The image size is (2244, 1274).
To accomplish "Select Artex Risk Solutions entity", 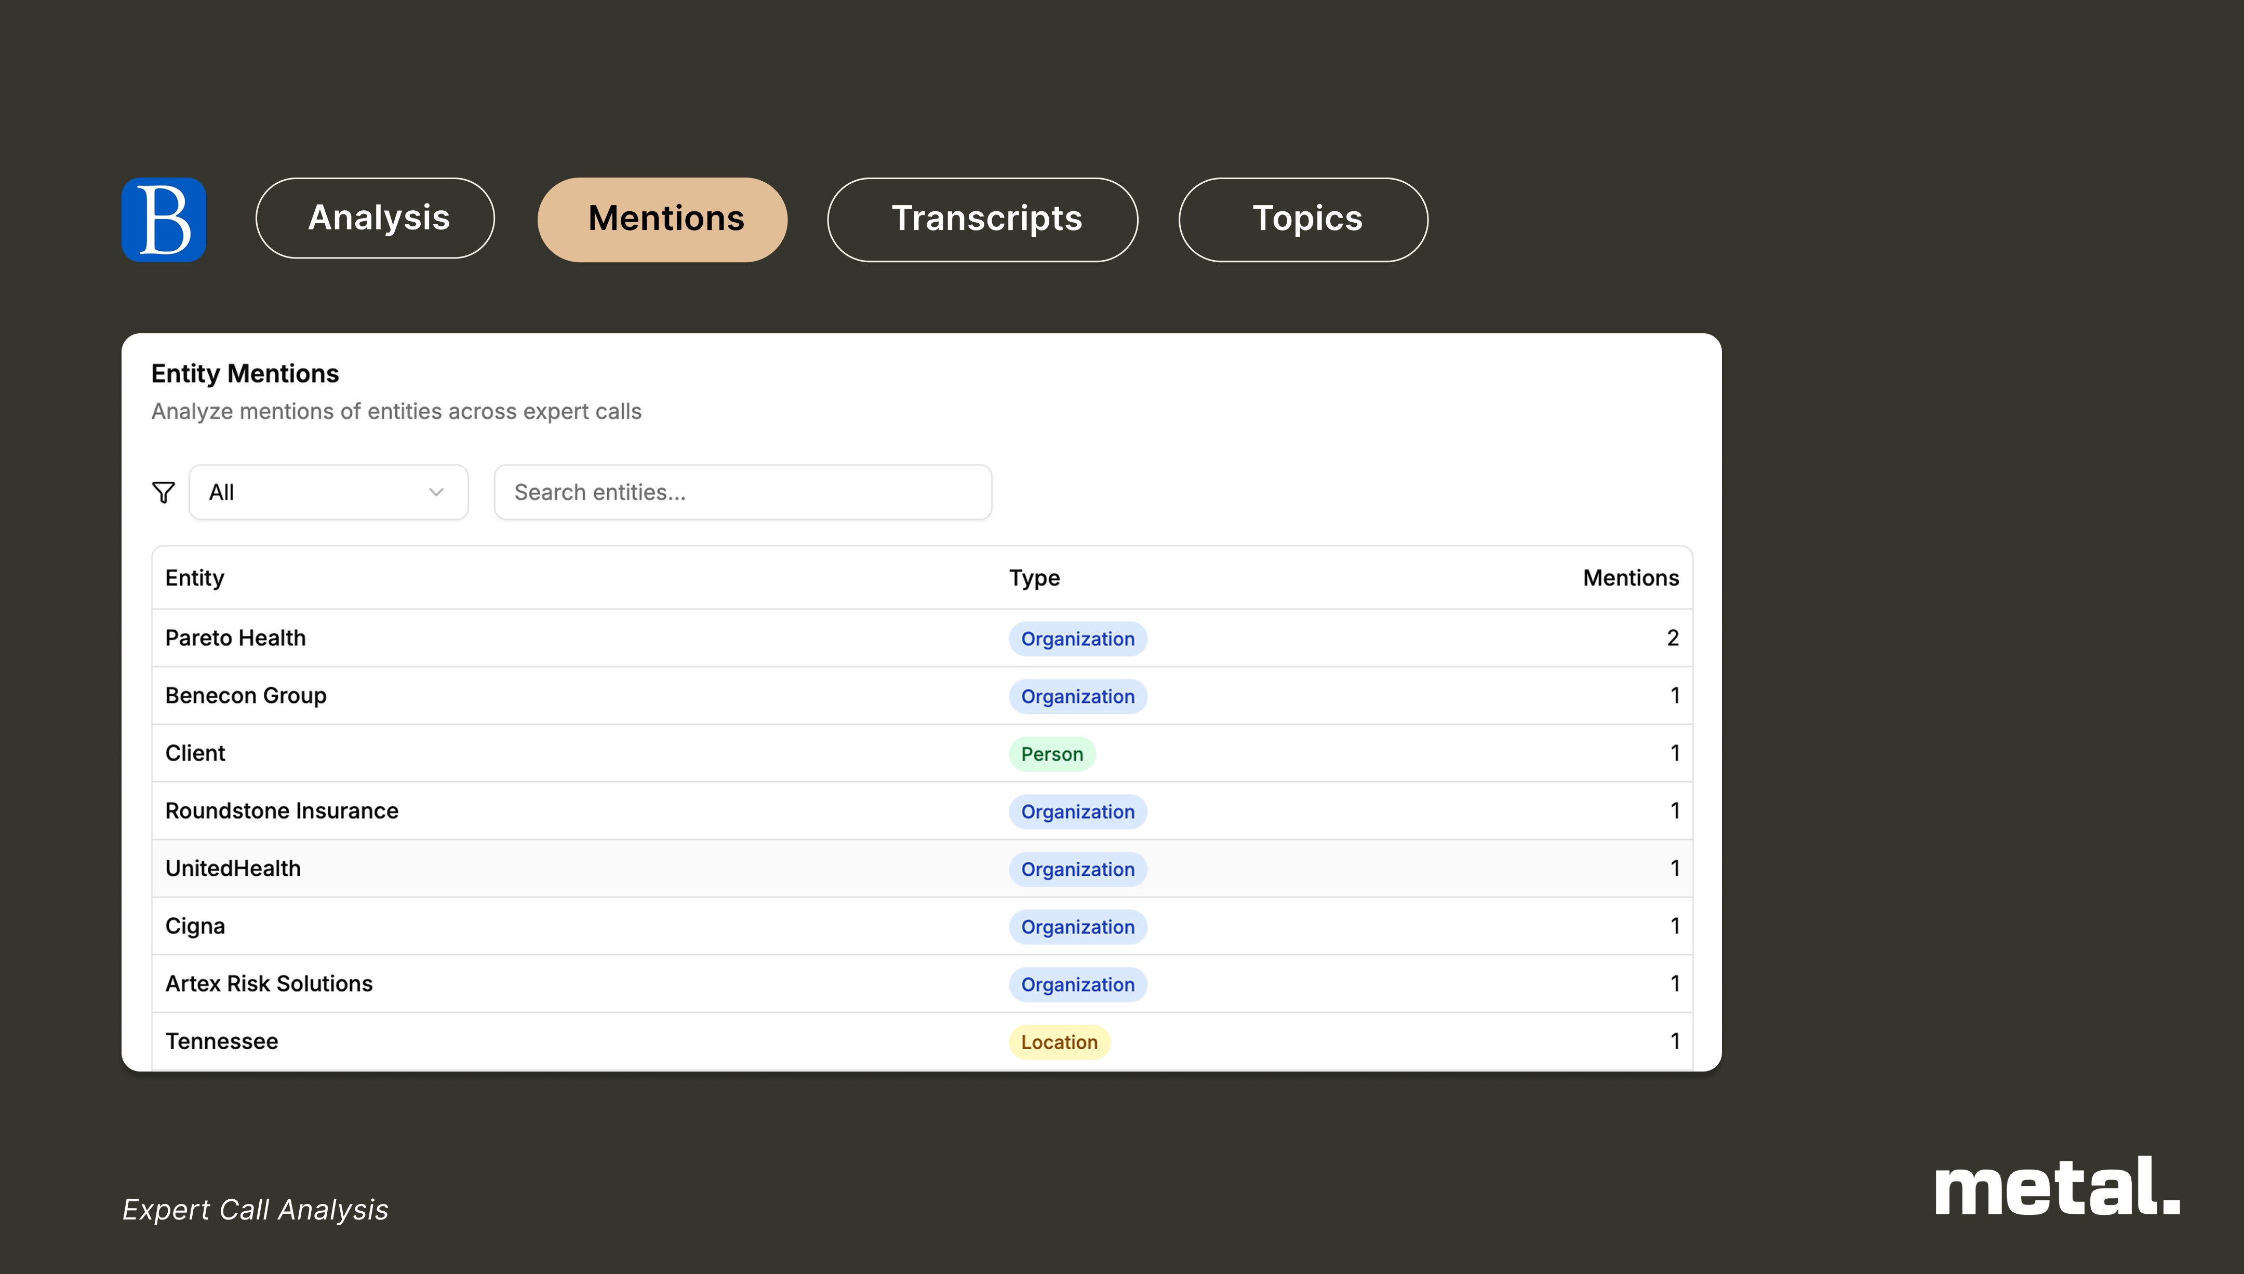I will pos(269,983).
